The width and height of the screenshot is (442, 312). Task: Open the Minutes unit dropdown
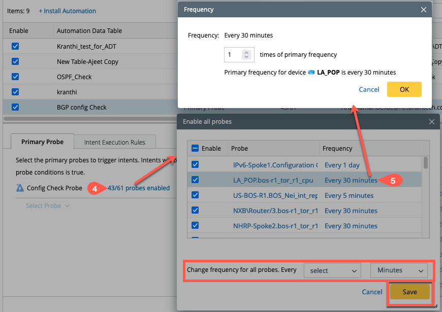pyautogui.click(x=399, y=270)
